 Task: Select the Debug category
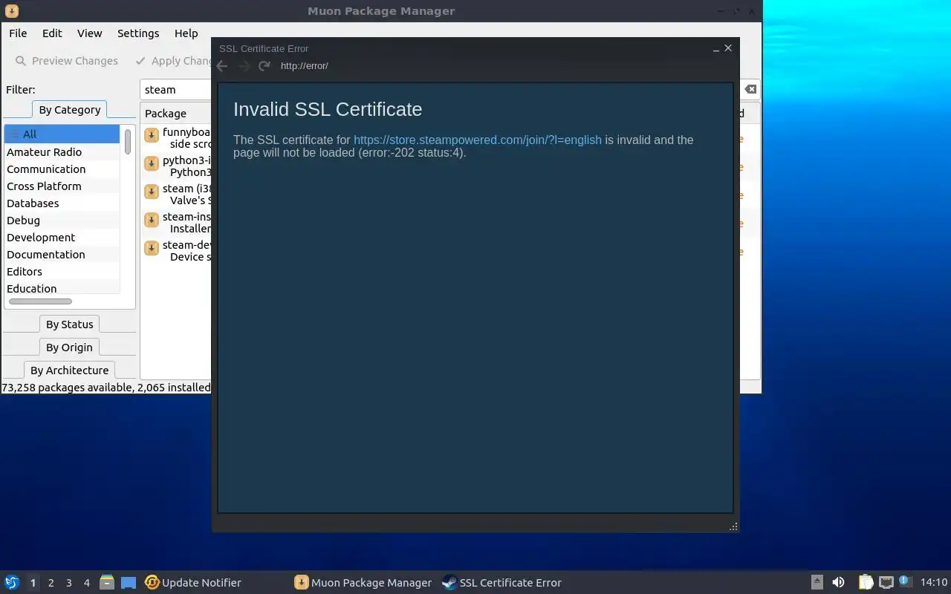tap(62, 221)
